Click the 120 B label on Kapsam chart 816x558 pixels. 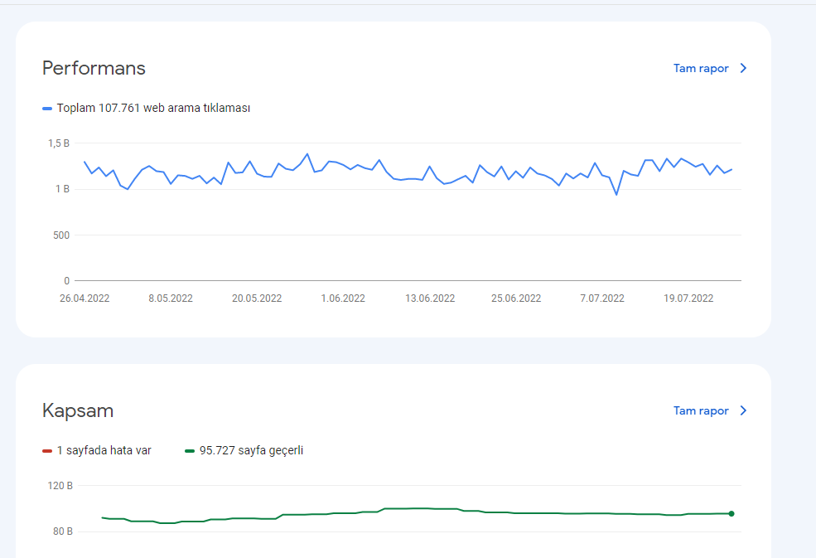(60, 485)
